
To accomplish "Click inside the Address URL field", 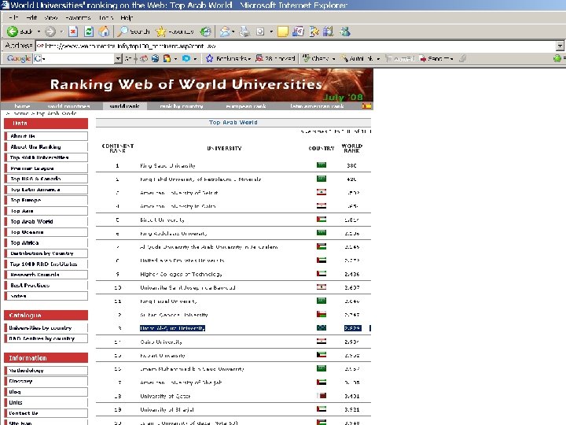I will [x=296, y=46].
